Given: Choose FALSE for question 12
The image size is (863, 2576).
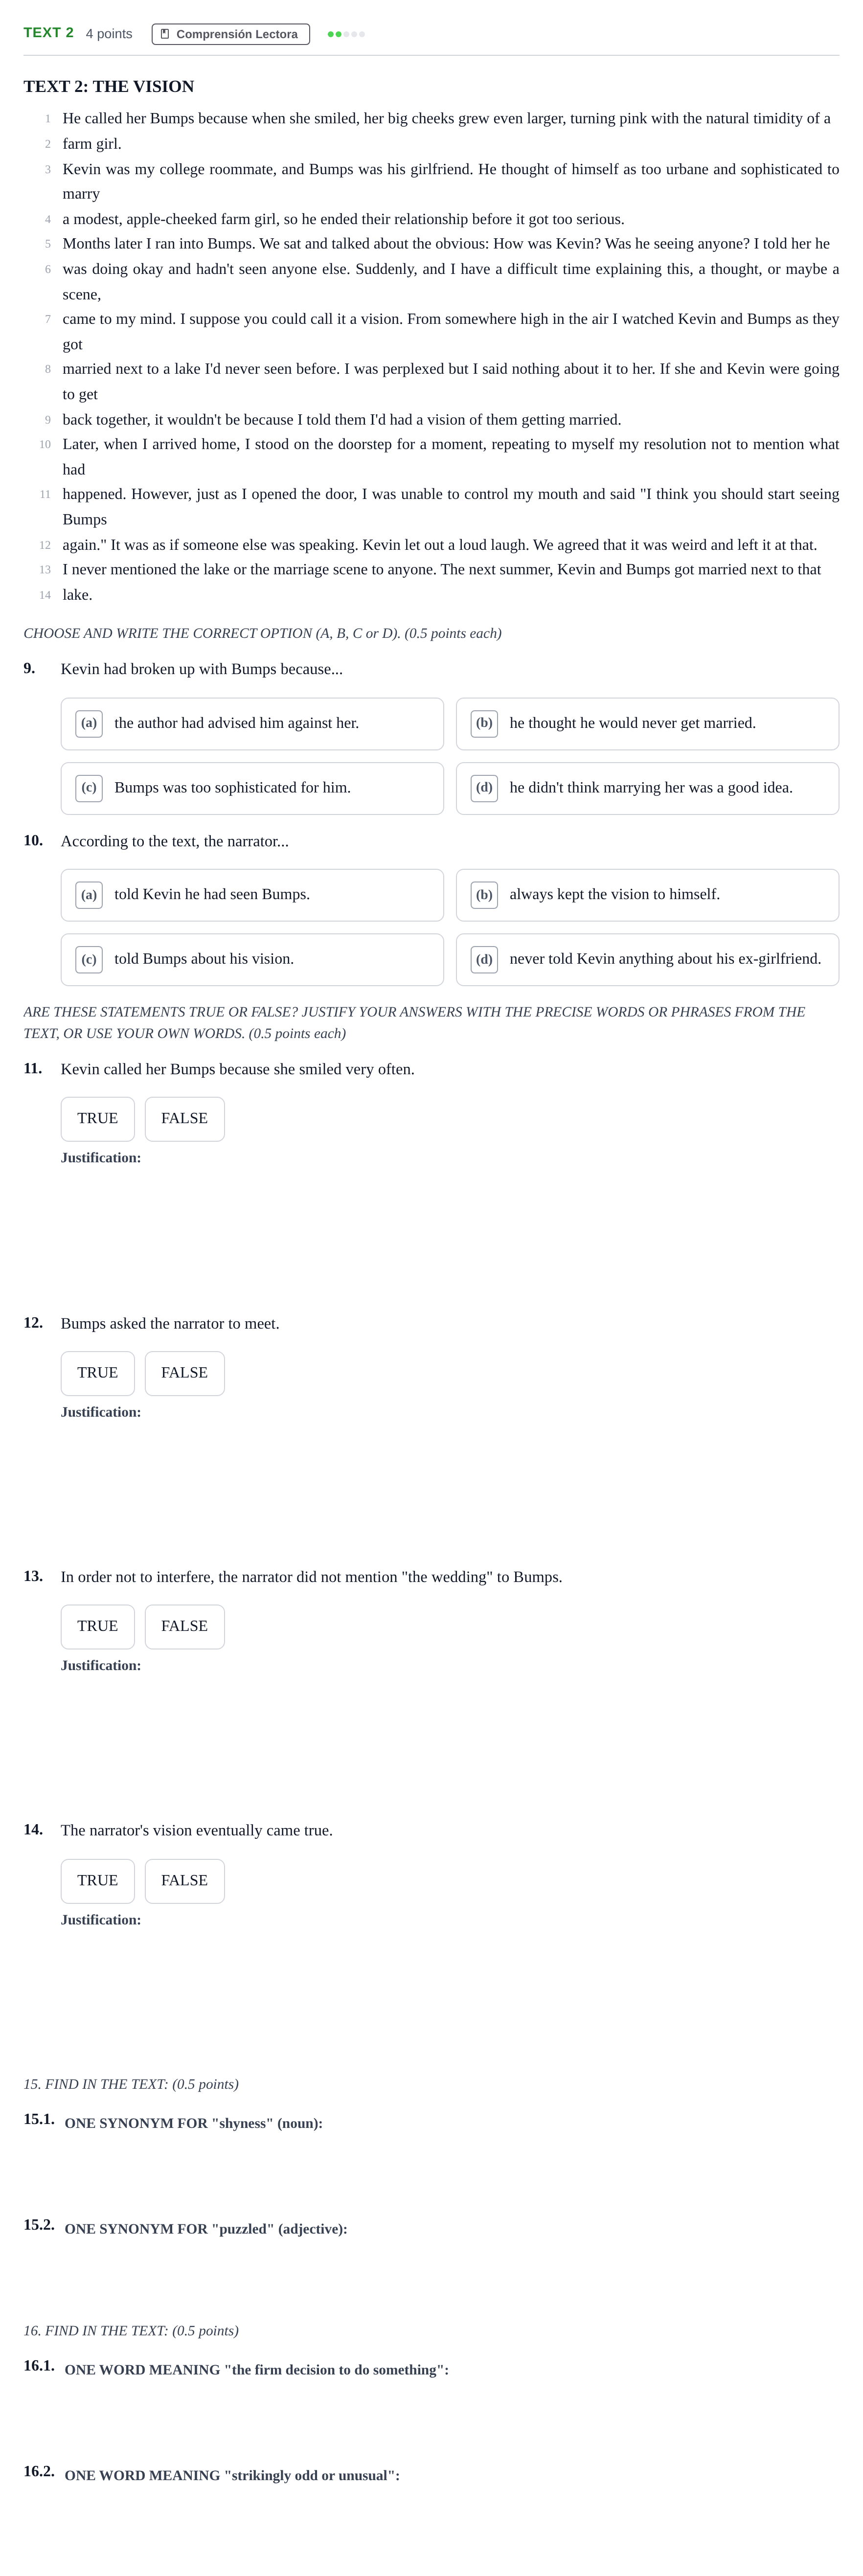Looking at the screenshot, I should [185, 1373].
